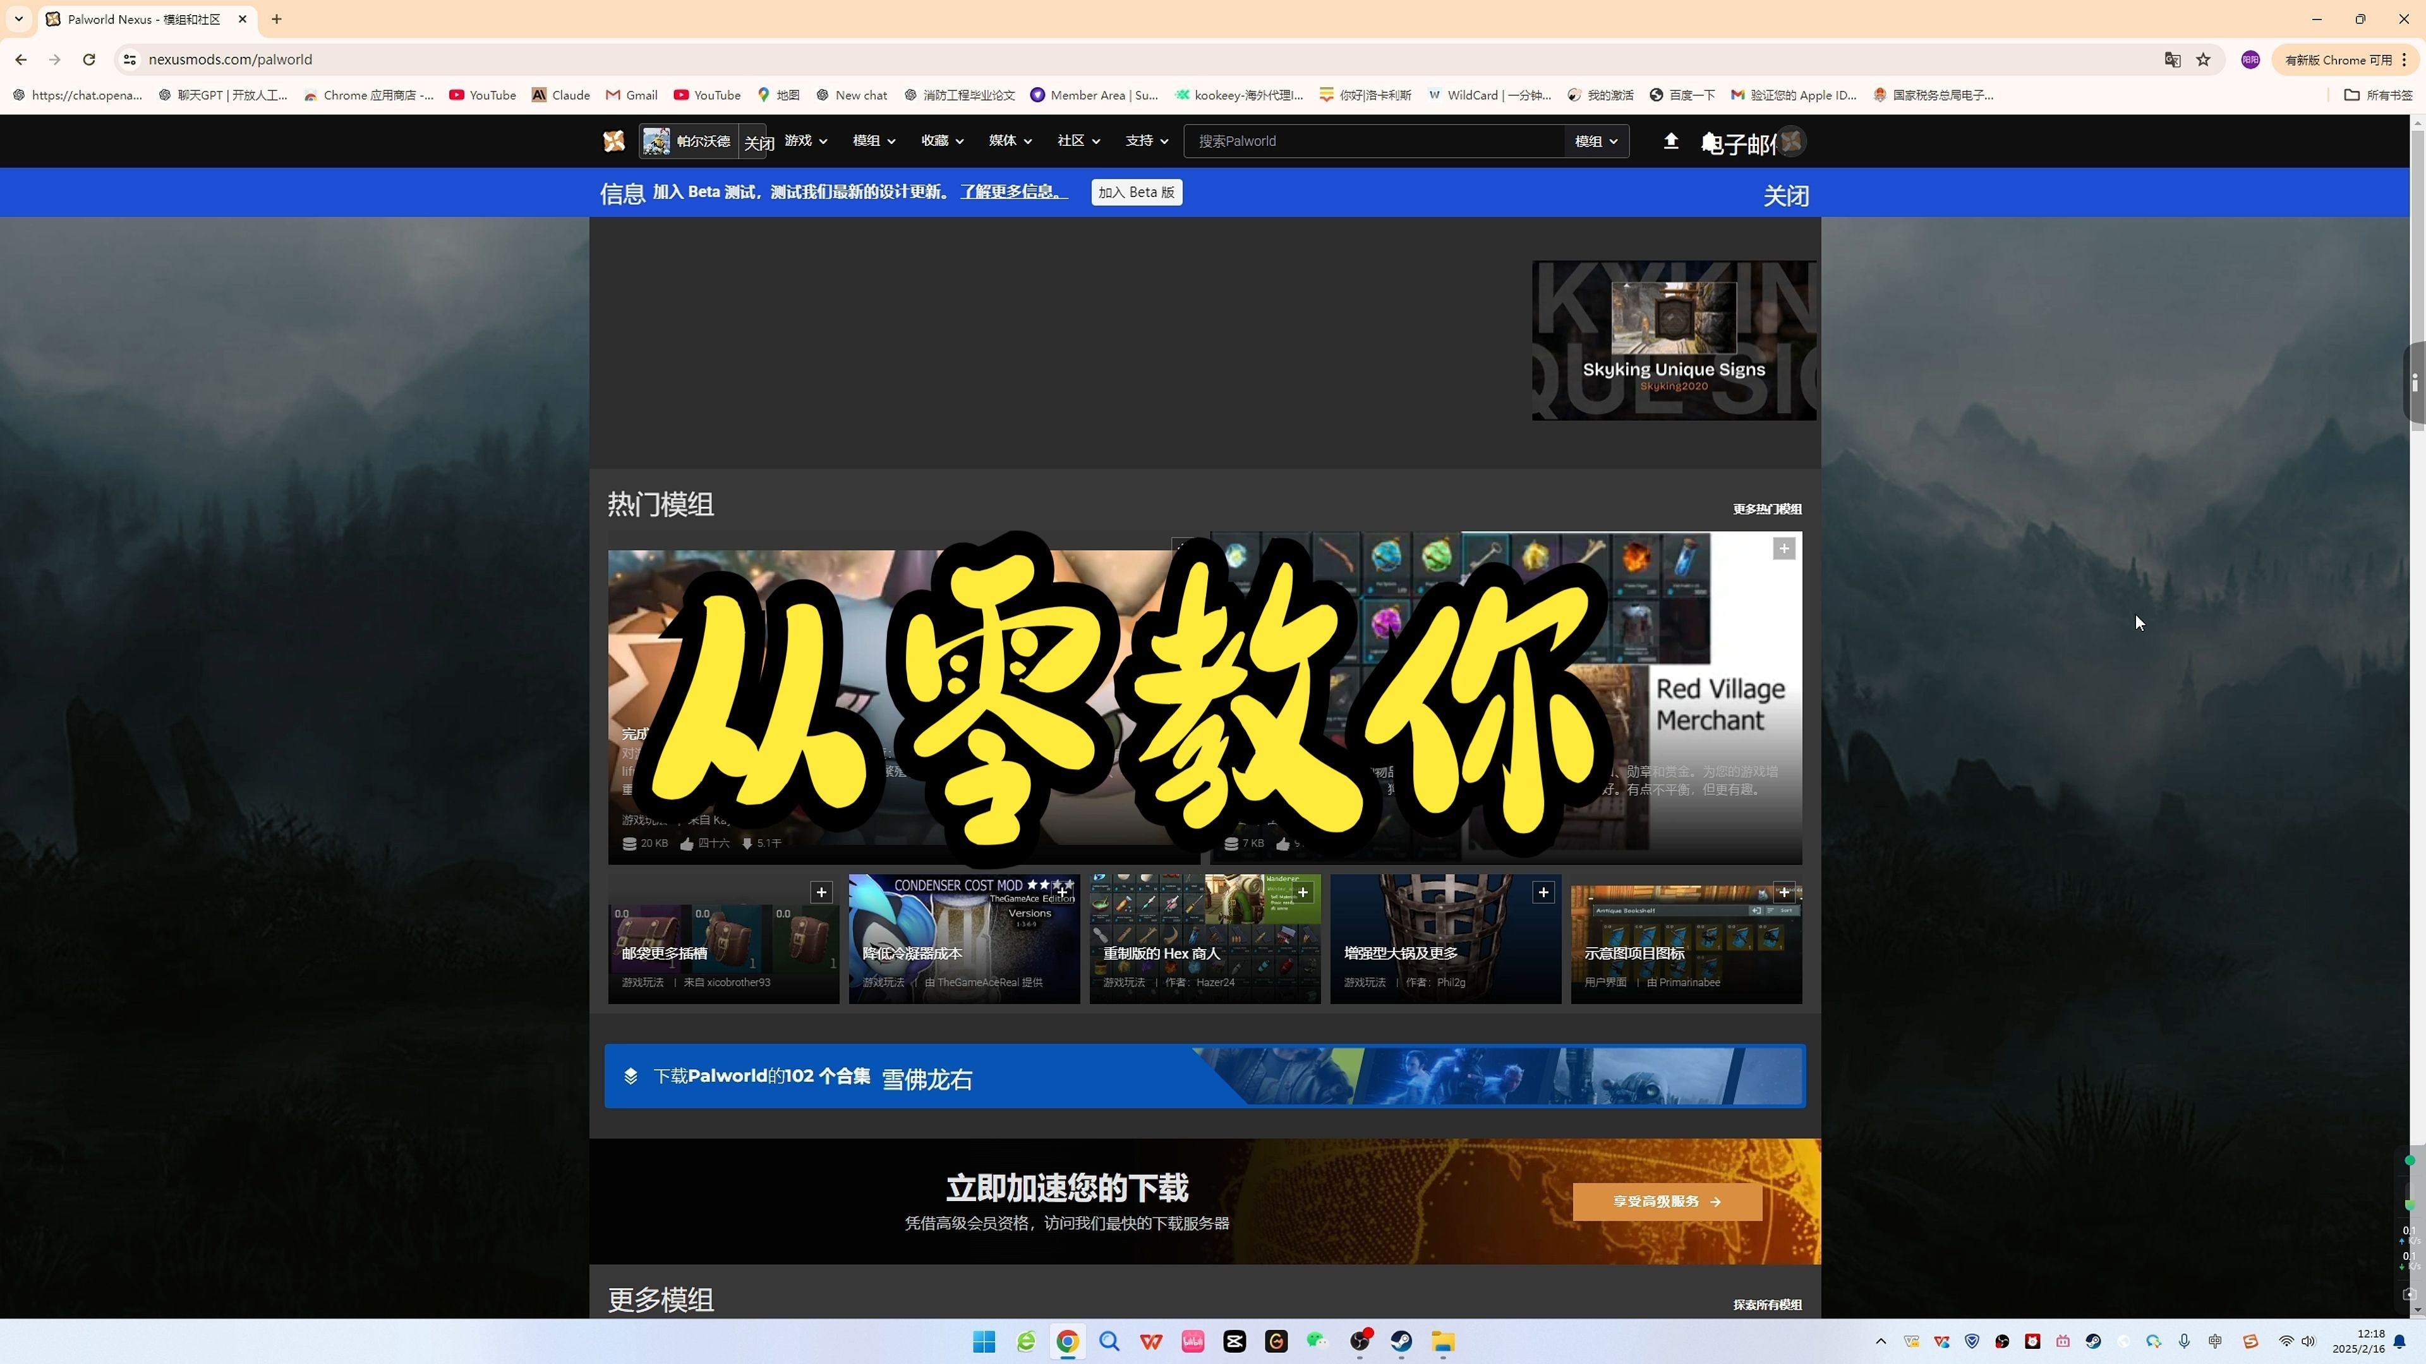Open Skyking Unique Signs thumbnail
This screenshot has width=2426, height=1364.
tap(1674, 341)
